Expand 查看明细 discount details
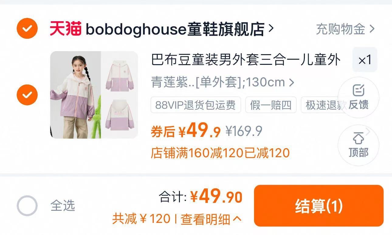392x235 pixels. coord(211,219)
